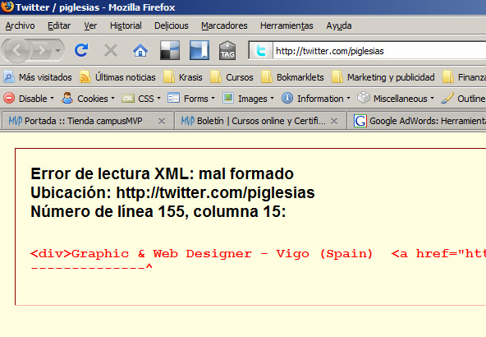This screenshot has height=337, width=486.
Task: Open the Archivo menu
Action: (x=20, y=25)
